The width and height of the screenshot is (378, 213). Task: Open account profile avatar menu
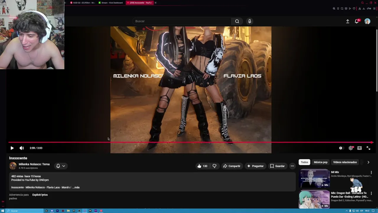(367, 21)
